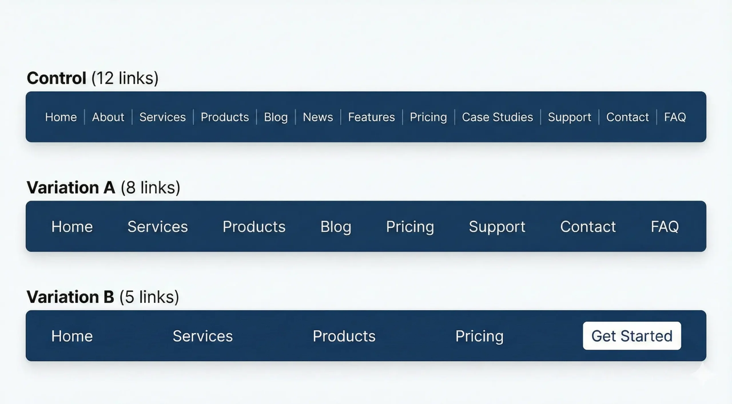Click Pricing in Variation B navigation
732x404 pixels.
pos(480,336)
